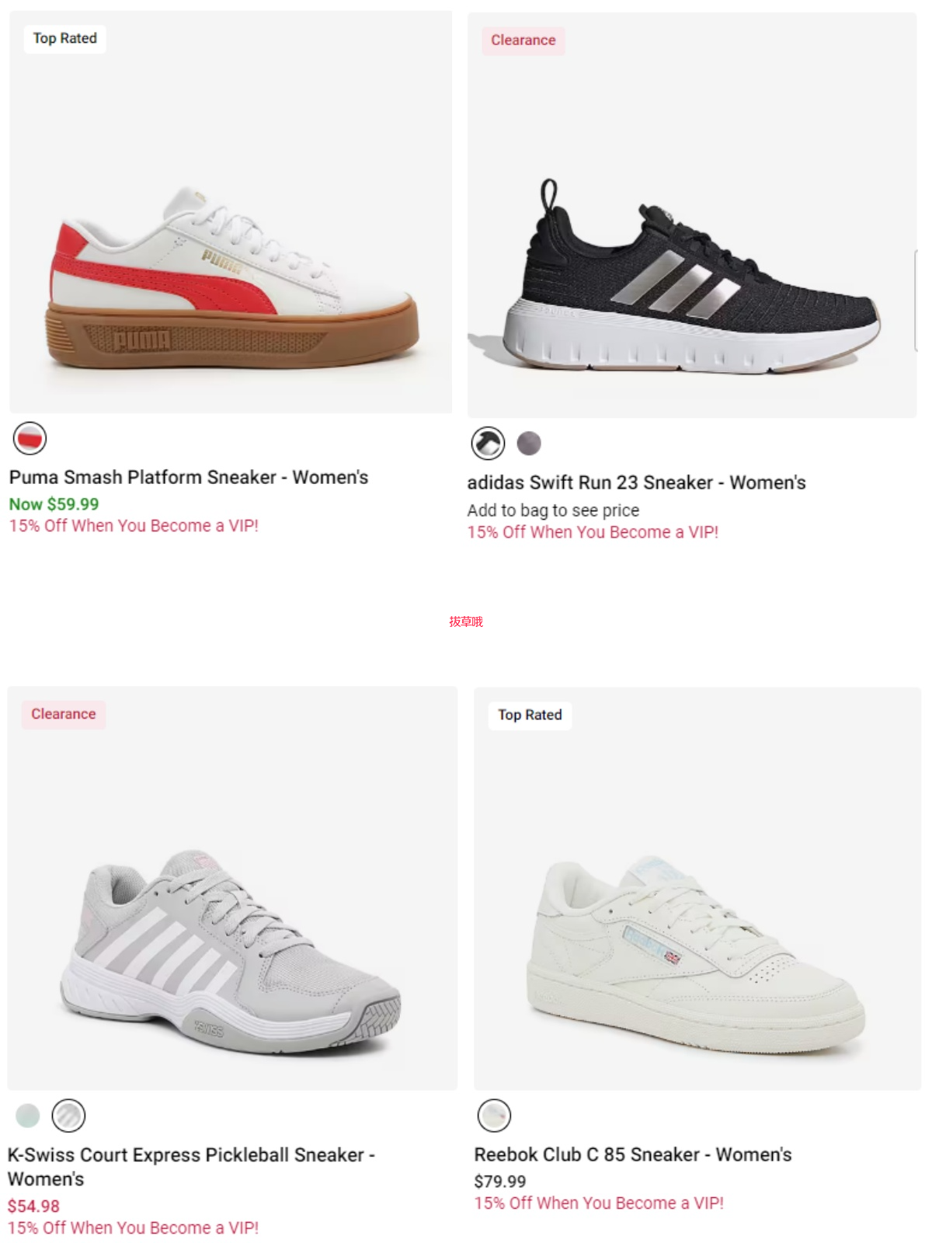Open Puma Smash Platform Sneaker title link
Image resolution: width=932 pixels, height=1243 pixels.
[x=189, y=477]
